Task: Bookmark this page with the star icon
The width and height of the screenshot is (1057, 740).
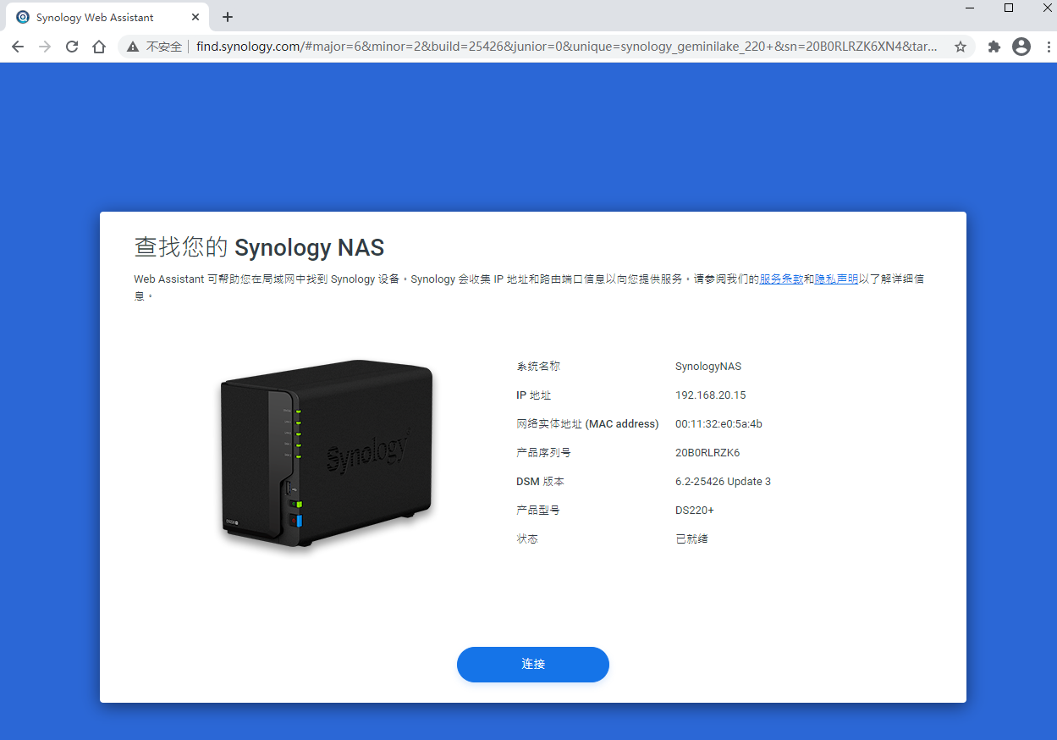Action: (961, 47)
